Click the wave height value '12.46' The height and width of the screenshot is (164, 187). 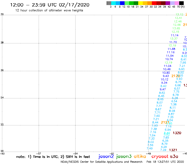tap(178, 21)
